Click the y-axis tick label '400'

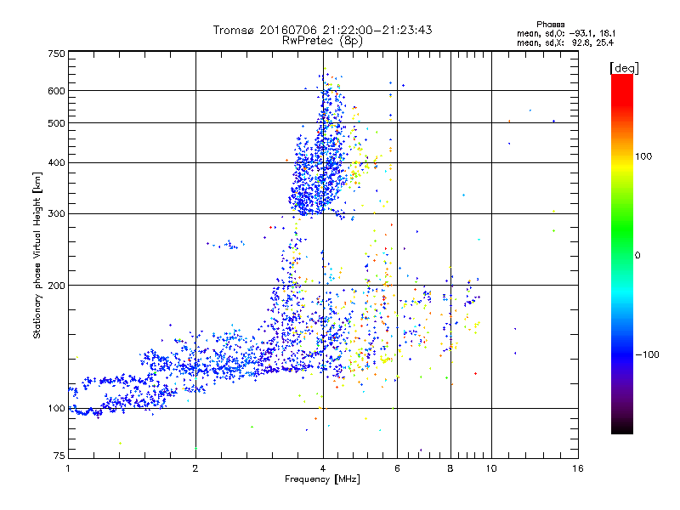(56, 163)
